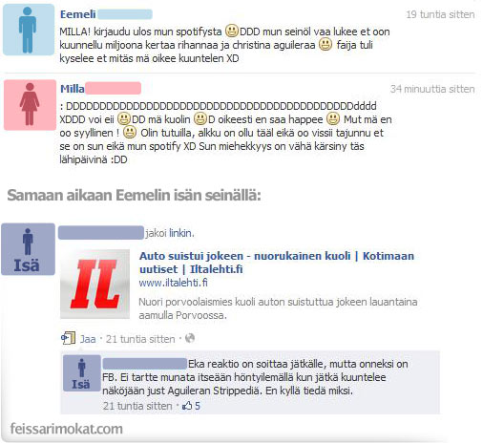Screen dimensions: 483x444
Task: Click the Jaa share link
Action: (88, 339)
